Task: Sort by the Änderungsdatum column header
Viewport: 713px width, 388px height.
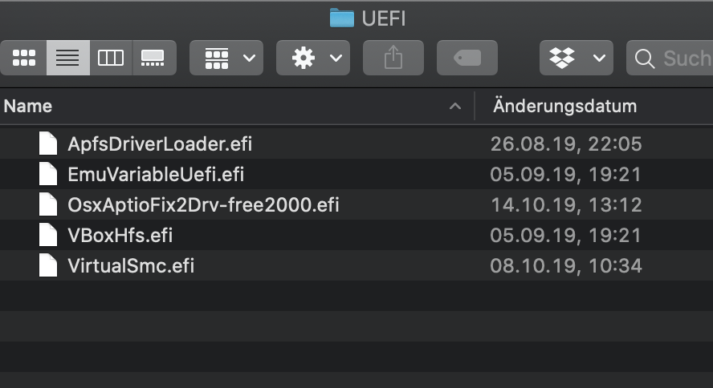Action: pos(565,106)
